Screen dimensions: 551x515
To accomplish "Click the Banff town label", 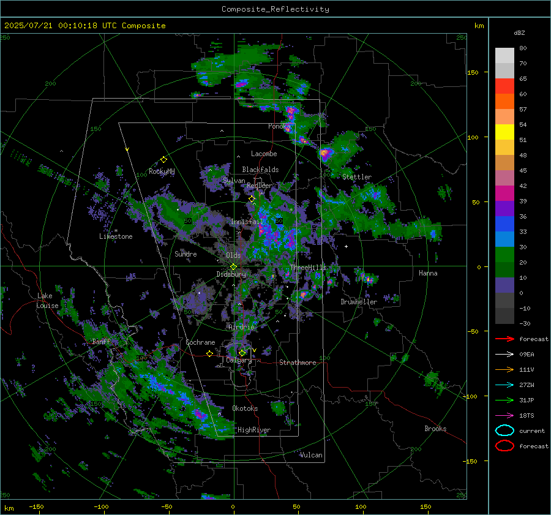I will pos(101,342).
